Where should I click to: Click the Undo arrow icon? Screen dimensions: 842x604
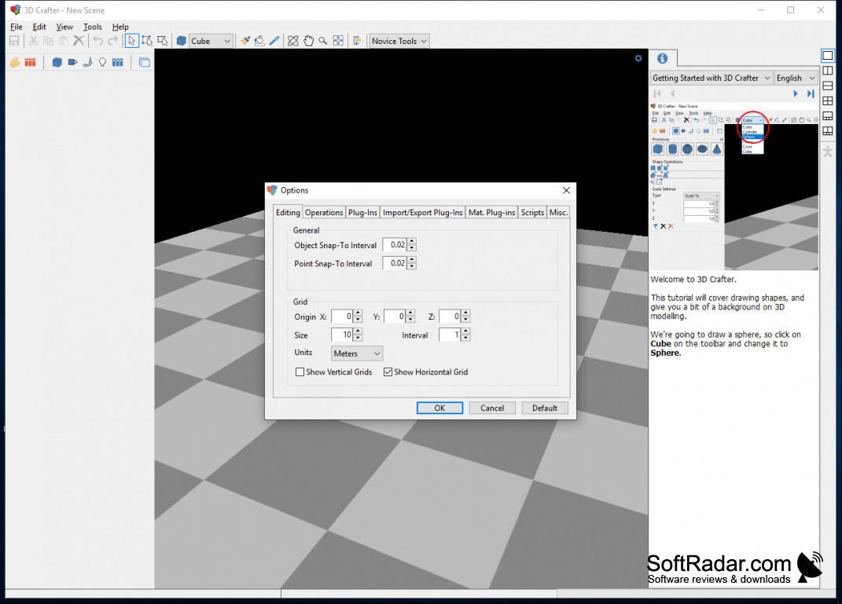point(97,41)
